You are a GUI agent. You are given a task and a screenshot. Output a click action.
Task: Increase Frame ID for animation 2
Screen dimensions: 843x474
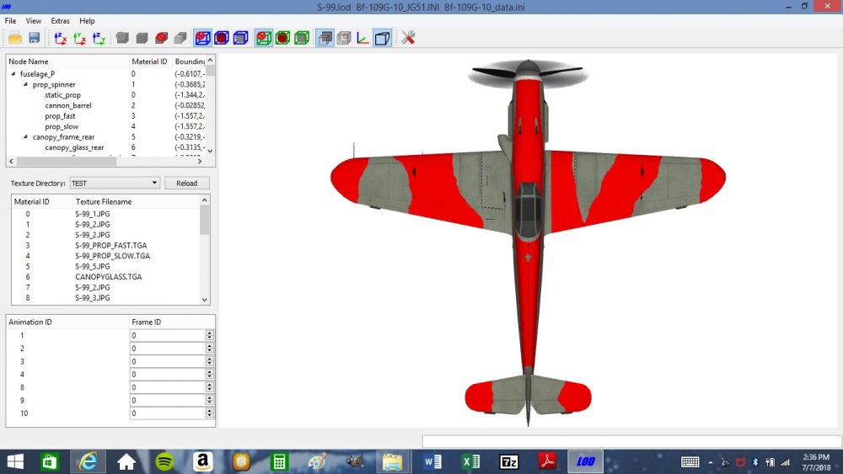tap(210, 346)
